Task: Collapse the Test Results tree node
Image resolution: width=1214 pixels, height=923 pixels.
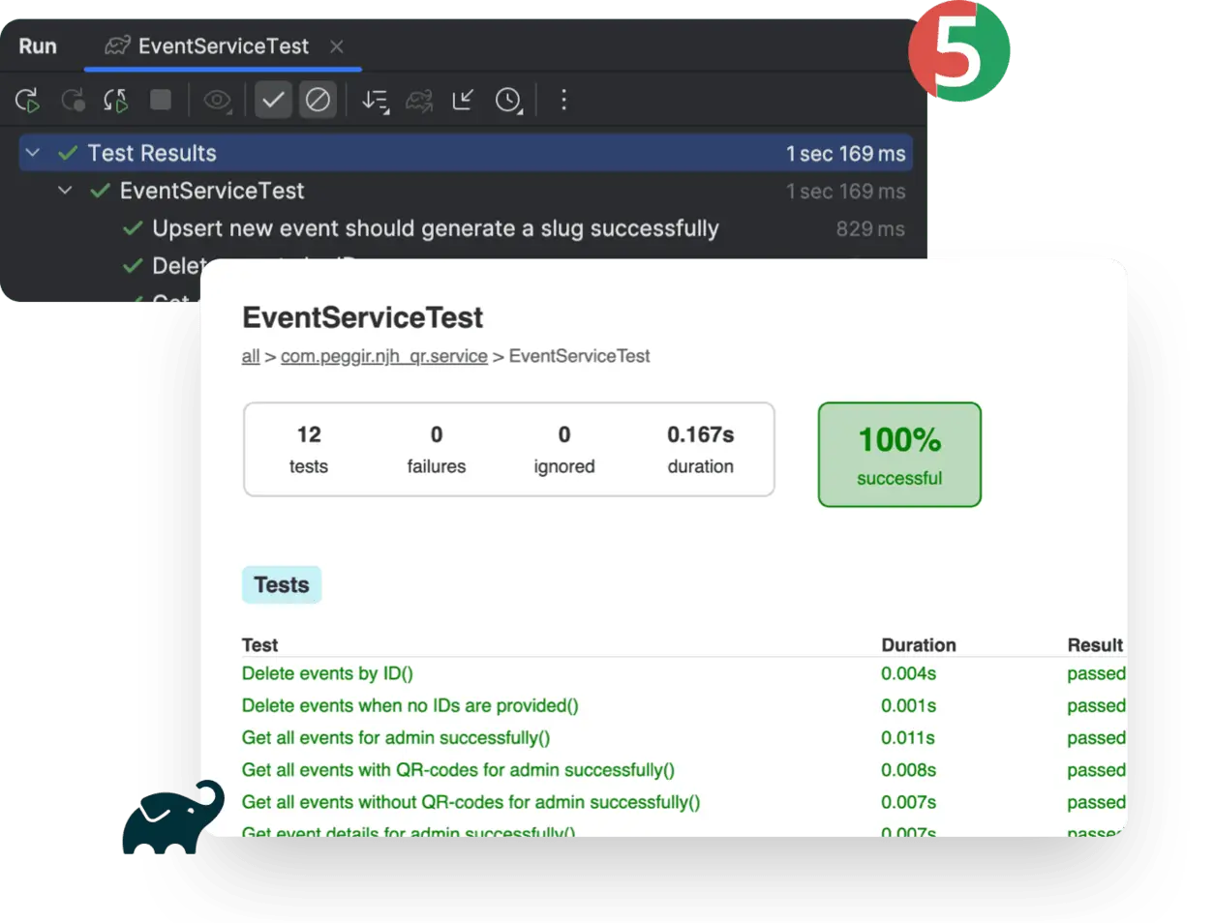Action: click(x=32, y=153)
